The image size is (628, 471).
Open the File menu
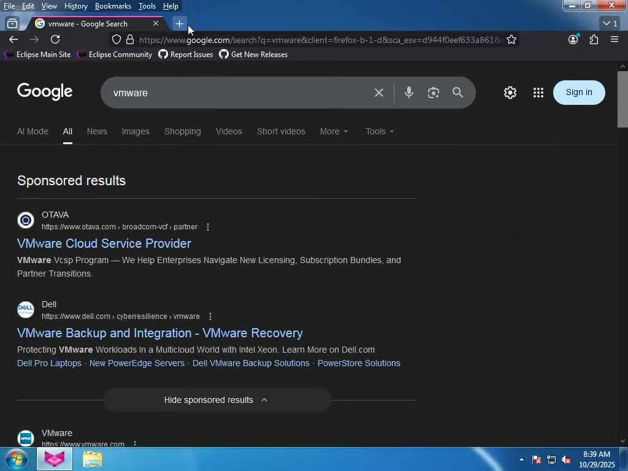9,6
